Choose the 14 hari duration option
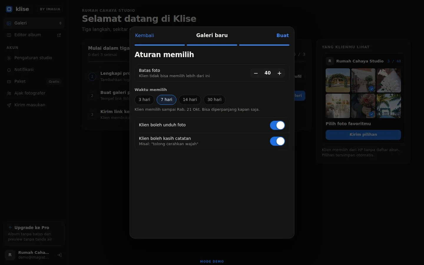424x265 pixels. 190,100
